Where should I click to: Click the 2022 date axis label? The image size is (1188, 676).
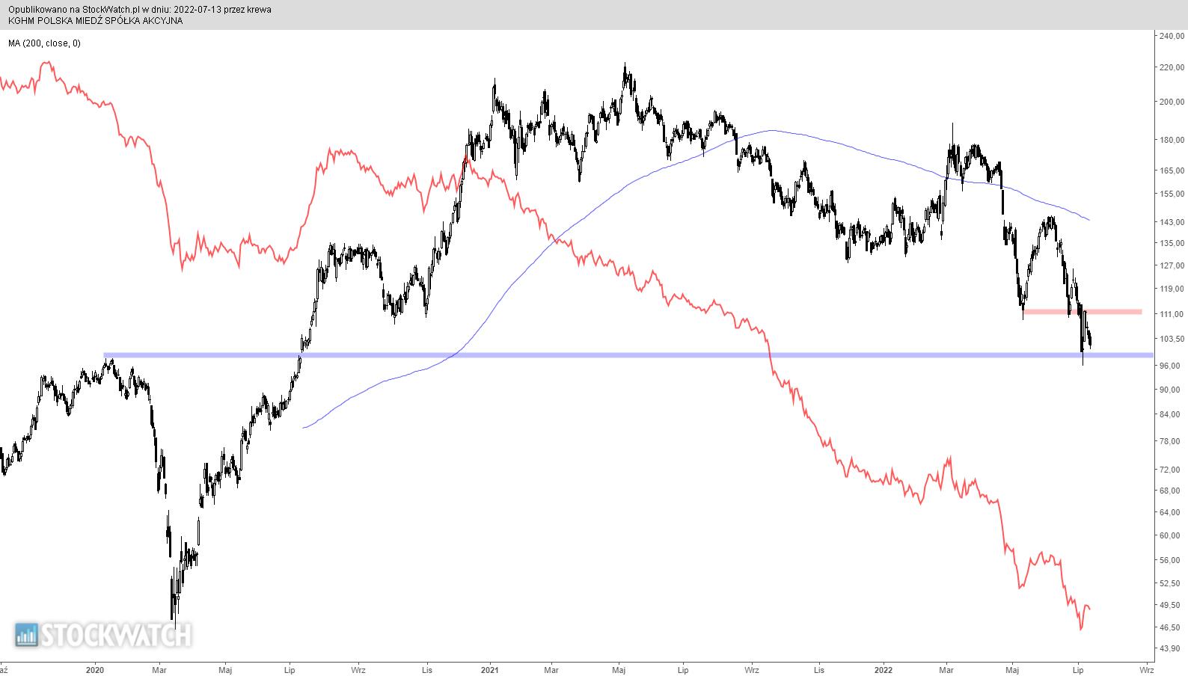pos(884,670)
